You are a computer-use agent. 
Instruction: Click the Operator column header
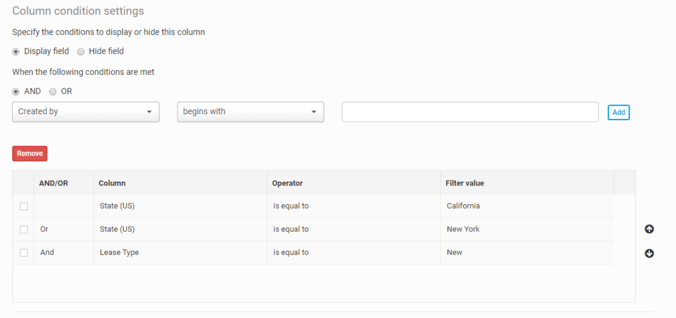pyautogui.click(x=288, y=183)
